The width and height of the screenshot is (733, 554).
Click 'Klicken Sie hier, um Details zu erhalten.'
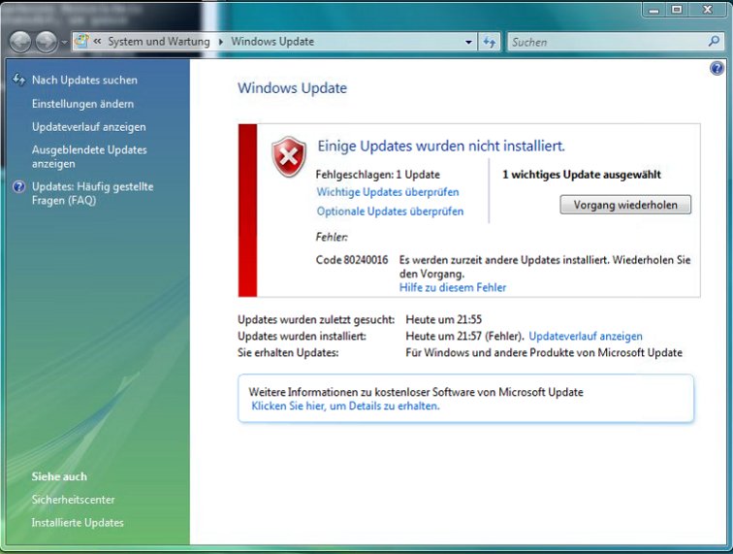click(x=345, y=406)
